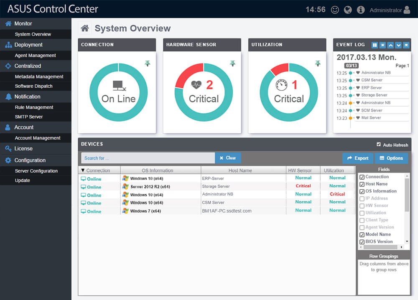418x300 pixels.
Task: Enable the IP Address field checkbox
Action: 361,198
